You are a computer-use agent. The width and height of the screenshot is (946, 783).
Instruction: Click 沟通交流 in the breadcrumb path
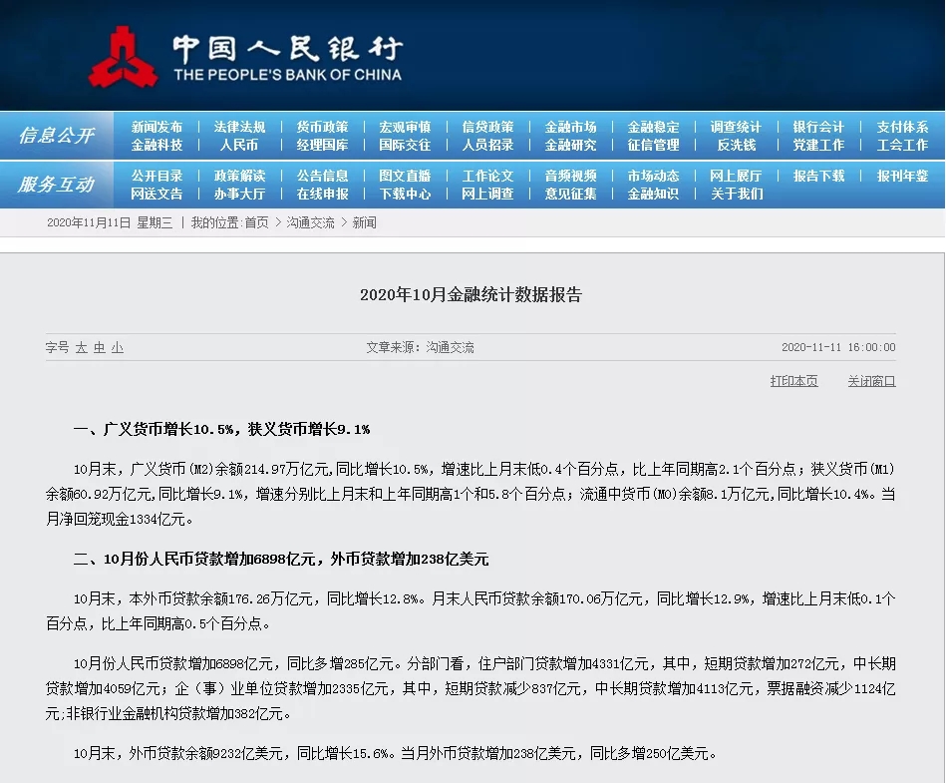[311, 222]
